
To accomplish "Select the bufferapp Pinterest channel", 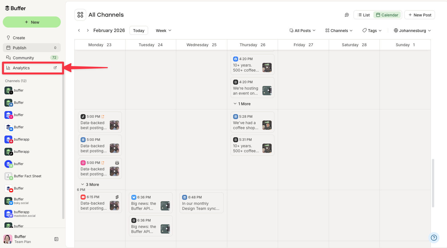I will pyautogui.click(x=32, y=139).
